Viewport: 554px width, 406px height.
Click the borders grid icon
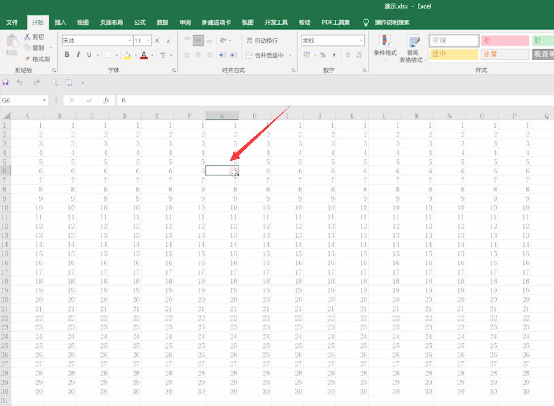[x=108, y=55]
